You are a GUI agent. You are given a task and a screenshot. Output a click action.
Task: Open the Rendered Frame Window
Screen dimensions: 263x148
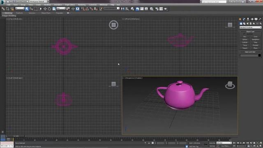pos(161,9)
